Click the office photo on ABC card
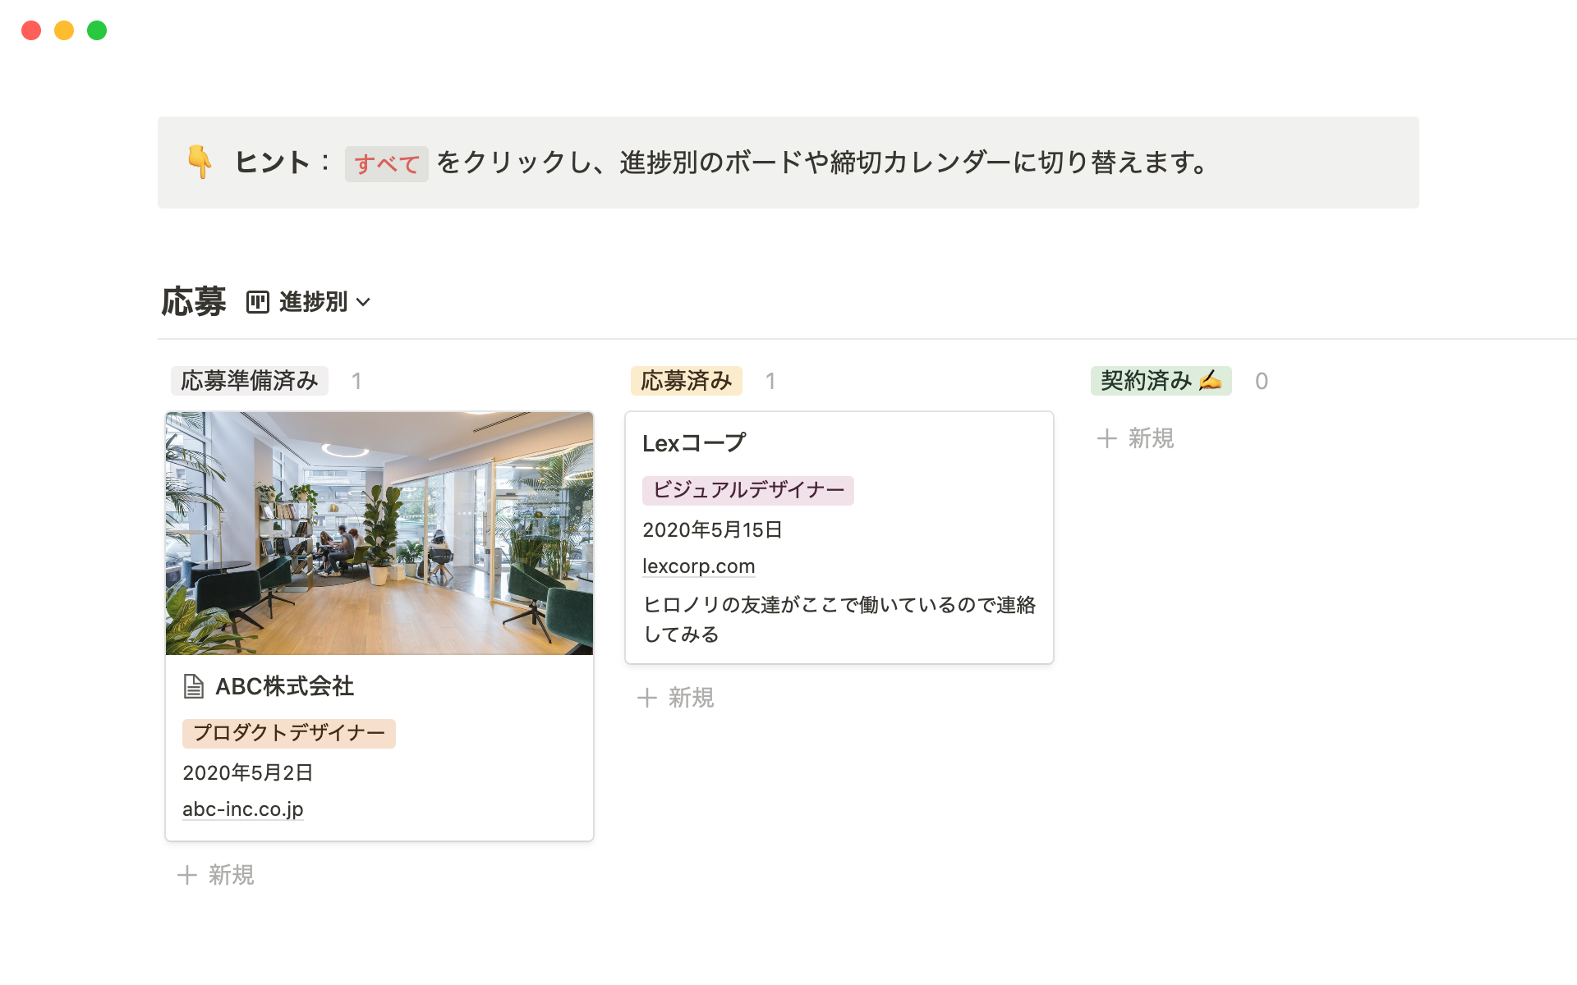The height and width of the screenshot is (985, 1577). (379, 534)
